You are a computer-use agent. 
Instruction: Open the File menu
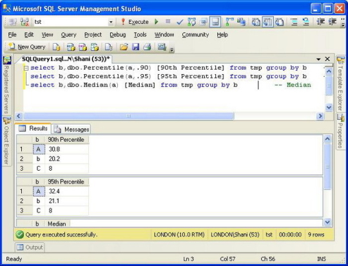12,35
